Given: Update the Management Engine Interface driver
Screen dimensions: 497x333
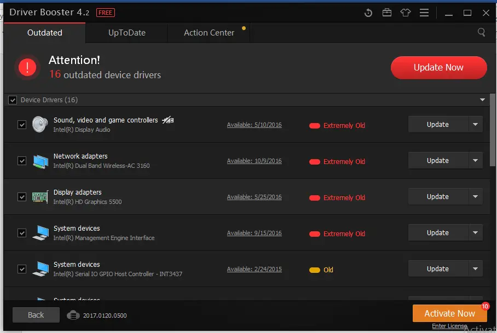Looking at the screenshot, I should [x=438, y=232].
